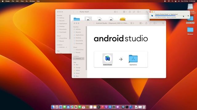
Task: Open Documents in the Flutter Stuff window sidebar
Action: [62, 29]
